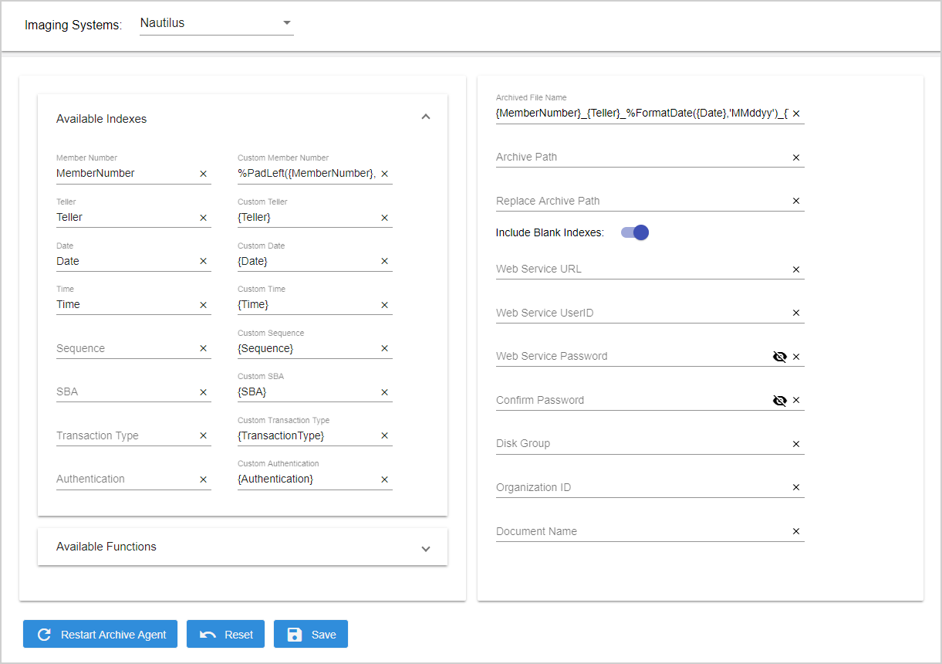This screenshot has height=664, width=942.
Task: Clear the Sequence index field
Action: (x=204, y=348)
